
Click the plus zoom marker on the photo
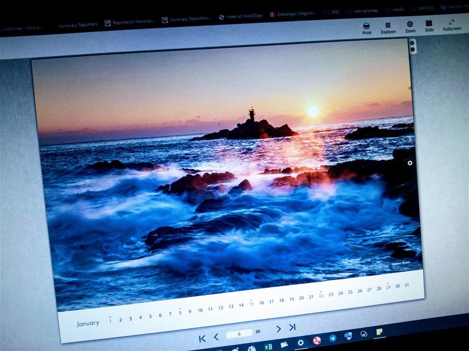[410, 163]
